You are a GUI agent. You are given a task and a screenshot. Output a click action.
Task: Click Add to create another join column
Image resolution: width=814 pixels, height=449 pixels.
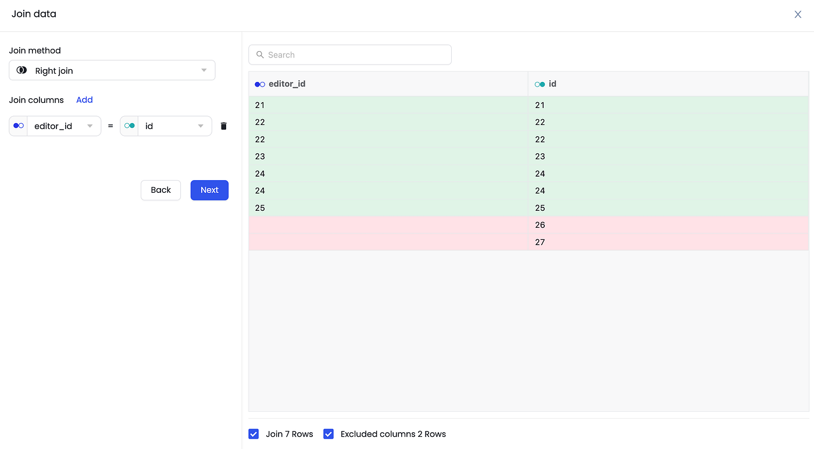(84, 99)
